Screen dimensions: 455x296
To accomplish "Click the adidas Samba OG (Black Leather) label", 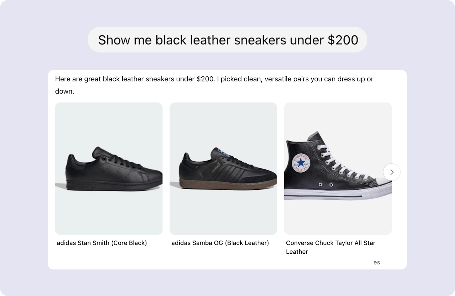I will [220, 243].
